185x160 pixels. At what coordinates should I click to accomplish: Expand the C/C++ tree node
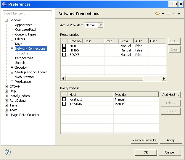7,86
